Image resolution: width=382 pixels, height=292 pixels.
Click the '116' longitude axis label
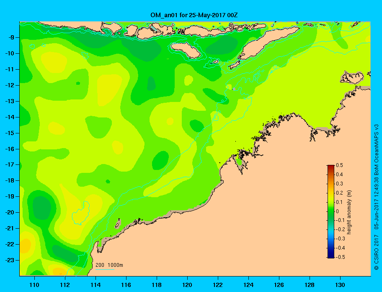tap(126, 285)
